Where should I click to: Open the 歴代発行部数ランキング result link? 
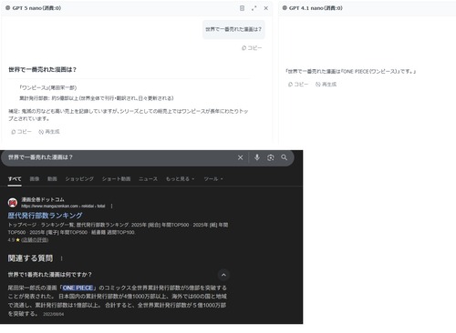pyautogui.click(x=45, y=216)
